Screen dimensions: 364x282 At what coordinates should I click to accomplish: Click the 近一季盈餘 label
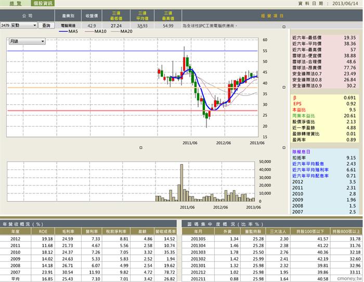[x=304, y=128]
